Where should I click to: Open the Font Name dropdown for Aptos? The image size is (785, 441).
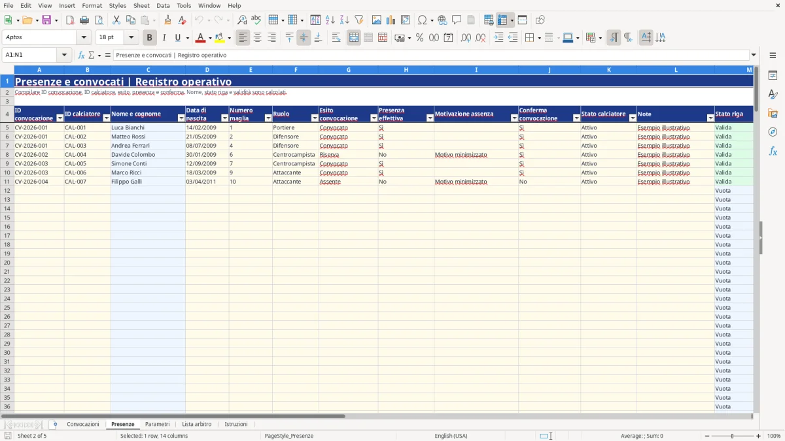pos(84,38)
